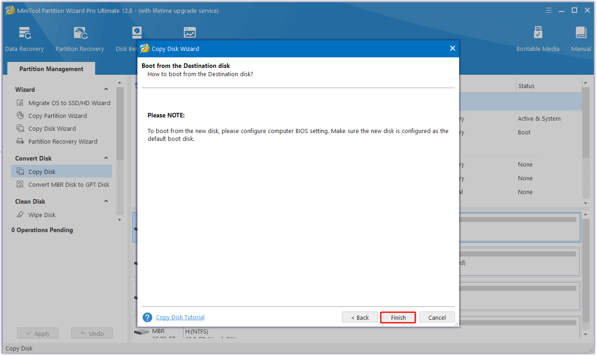Click the sidebar scroll down arrow
This screenshot has height=356, width=597.
120,220
